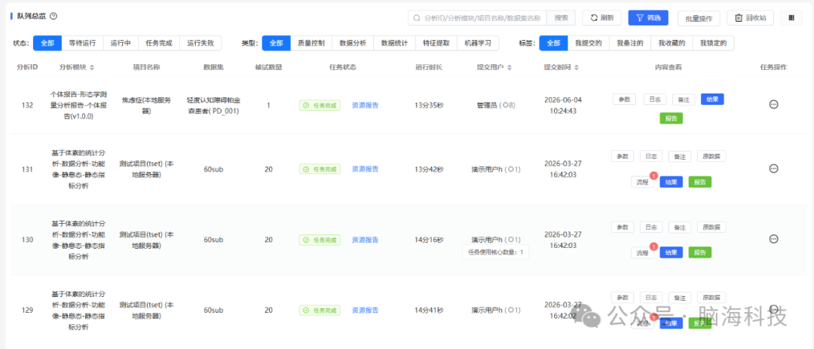Viewport: 814px width, 349px height.
Task: Open the 回收站 recycle bin
Action: (x=750, y=17)
